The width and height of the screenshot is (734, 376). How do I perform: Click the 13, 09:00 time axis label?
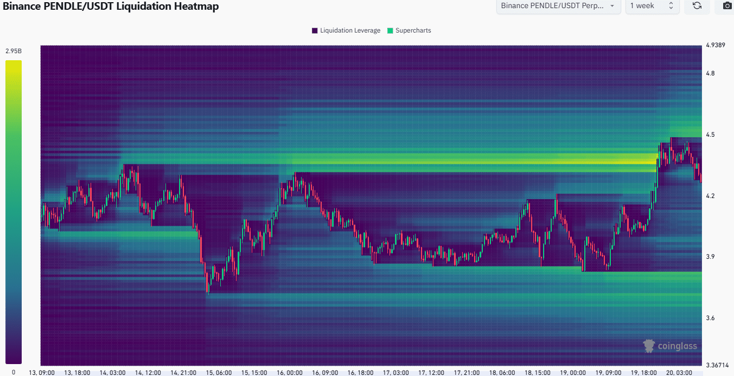42,373
